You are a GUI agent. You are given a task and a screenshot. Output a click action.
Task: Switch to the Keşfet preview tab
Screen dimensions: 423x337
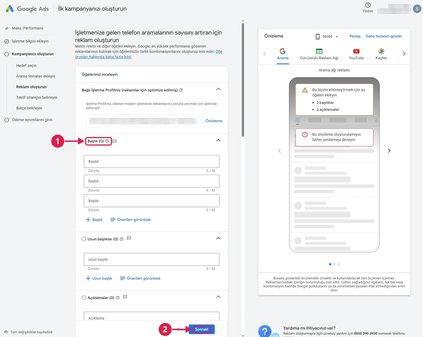click(381, 54)
